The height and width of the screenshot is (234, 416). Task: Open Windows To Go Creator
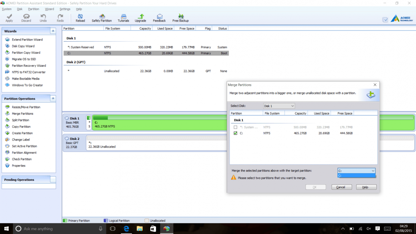pos(24,85)
